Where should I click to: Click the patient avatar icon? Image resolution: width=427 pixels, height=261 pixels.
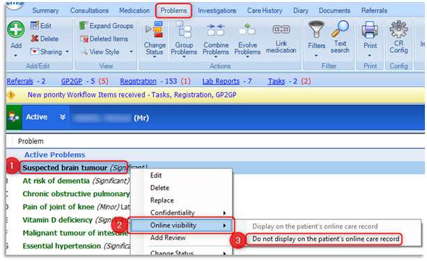pyautogui.click(x=13, y=118)
